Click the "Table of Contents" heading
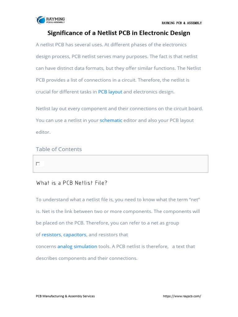 [x=59, y=149]
